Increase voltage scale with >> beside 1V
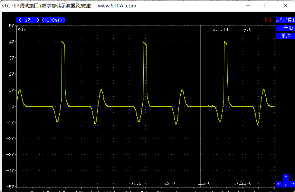The image size is (295, 192). tap(36, 20)
